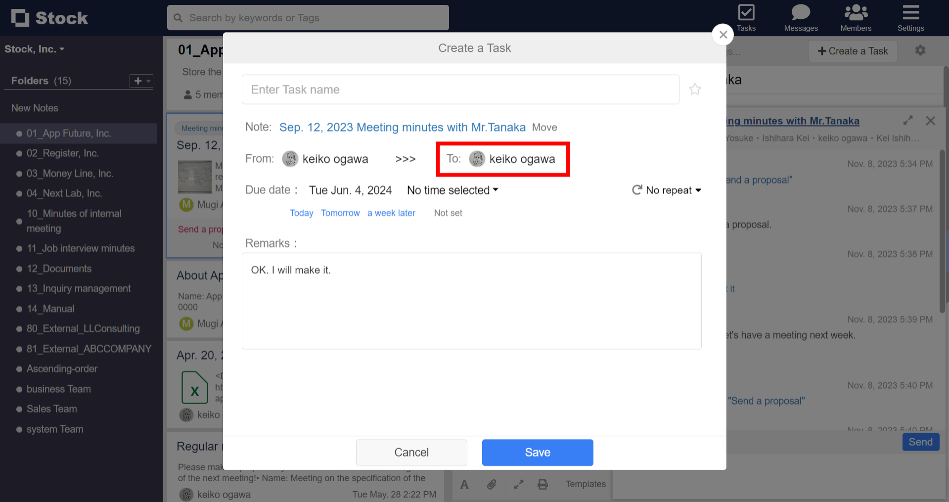
Task: Click the "Enter Task name" field
Action: click(459, 89)
